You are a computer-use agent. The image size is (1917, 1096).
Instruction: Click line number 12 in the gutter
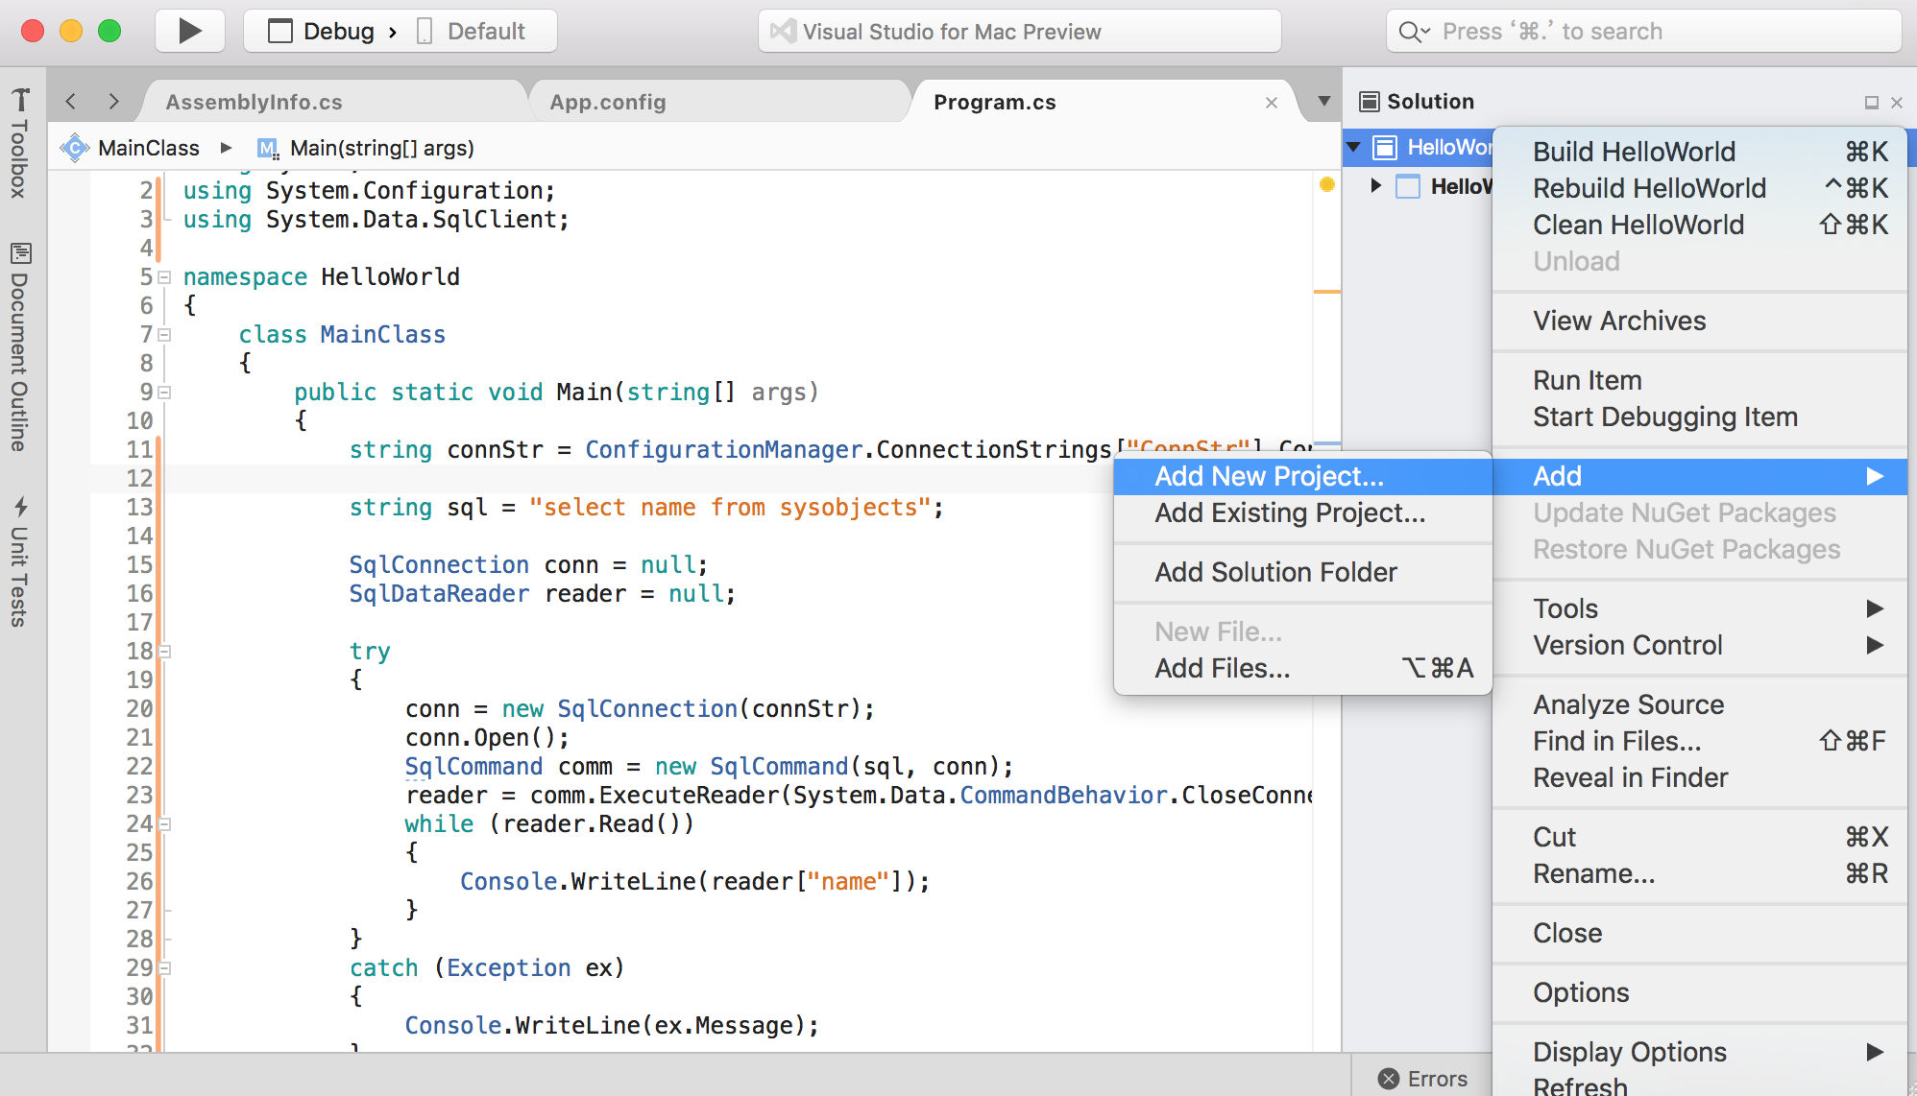139,478
